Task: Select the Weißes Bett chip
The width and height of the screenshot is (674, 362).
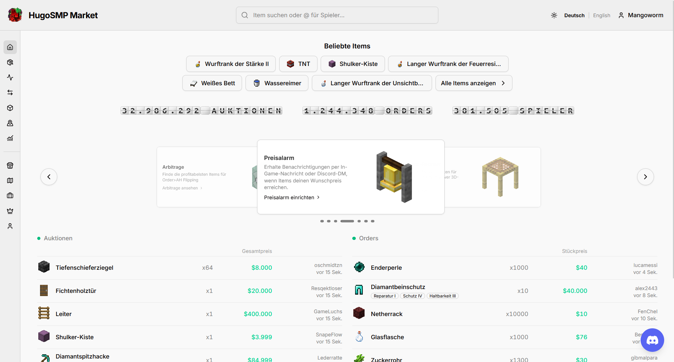Action: click(x=212, y=83)
